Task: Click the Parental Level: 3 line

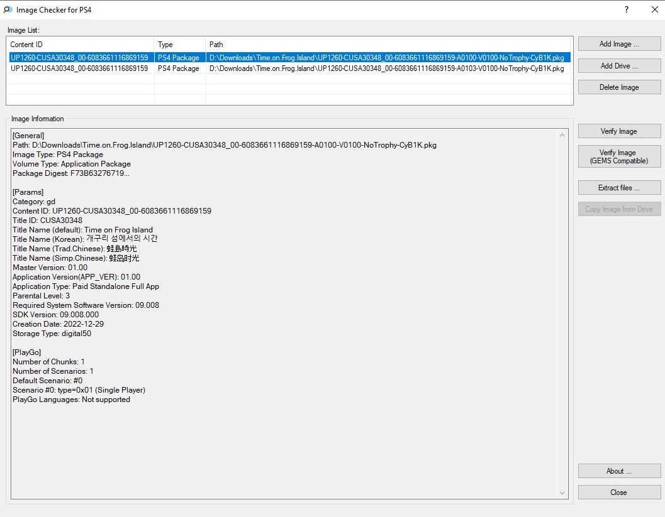Action: (41, 295)
